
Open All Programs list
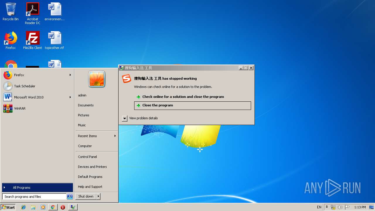(x=37, y=188)
